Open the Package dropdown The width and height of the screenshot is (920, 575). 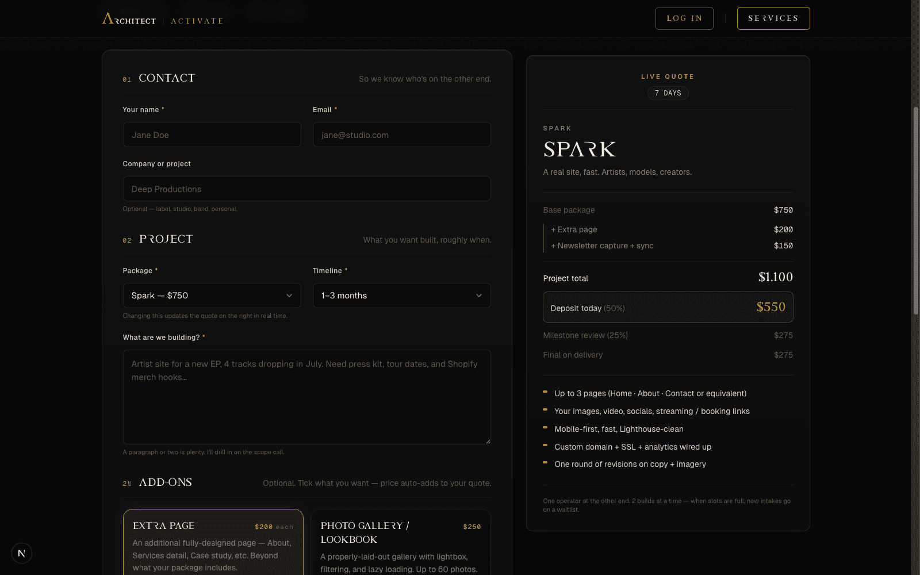tap(212, 296)
